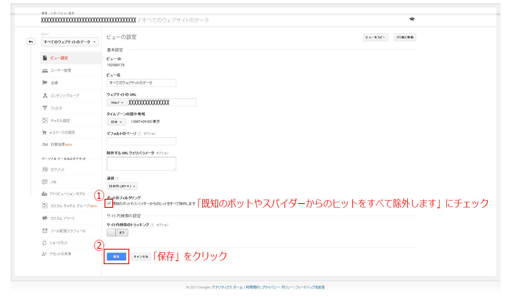Viewport: 512px width, 297px height.
Task: Click the カスタム アラート megaphone icon
Action: coord(45,218)
